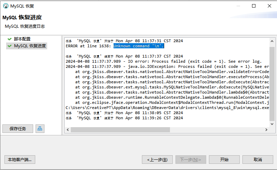Viewport: 277px width, 170px height.
Task: Click the stack trace line with ModalContextThread.run
Action: click(x=172, y=102)
